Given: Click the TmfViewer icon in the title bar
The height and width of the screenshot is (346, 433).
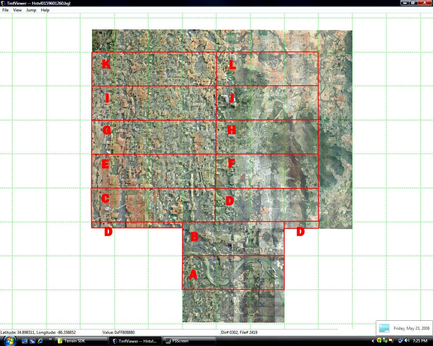Looking at the screenshot, I should 3,2.
